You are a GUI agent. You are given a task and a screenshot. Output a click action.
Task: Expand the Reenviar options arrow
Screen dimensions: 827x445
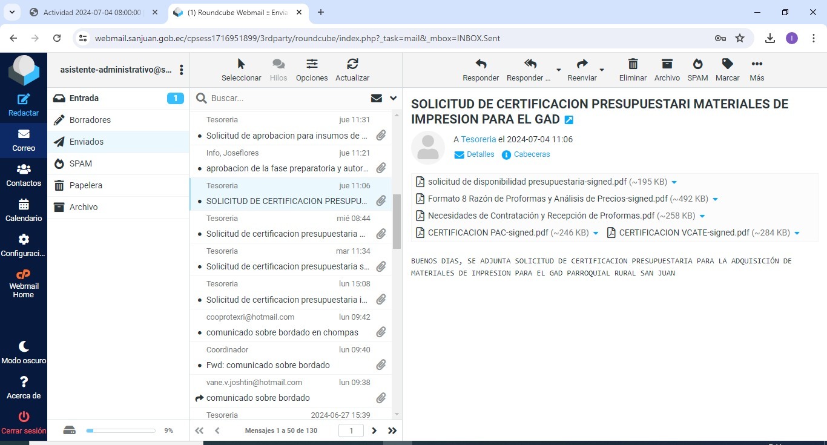[602, 70]
